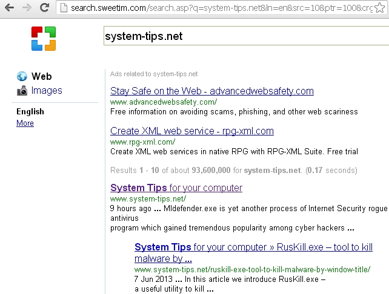
Task: Click the www.advancedwebsafety.com green URL
Action: point(163,102)
